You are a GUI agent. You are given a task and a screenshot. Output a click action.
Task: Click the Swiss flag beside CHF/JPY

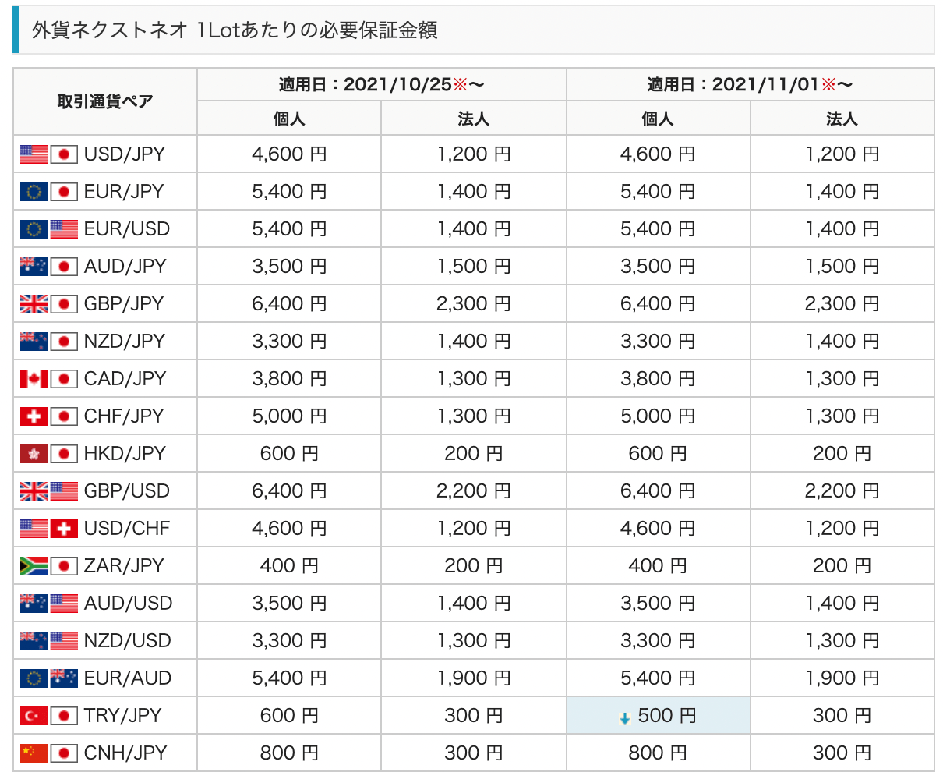34,416
